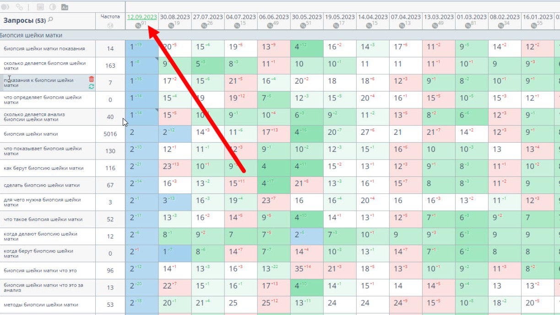
Task: Select the 30.05.2023 date column header
Action: (x=307, y=17)
